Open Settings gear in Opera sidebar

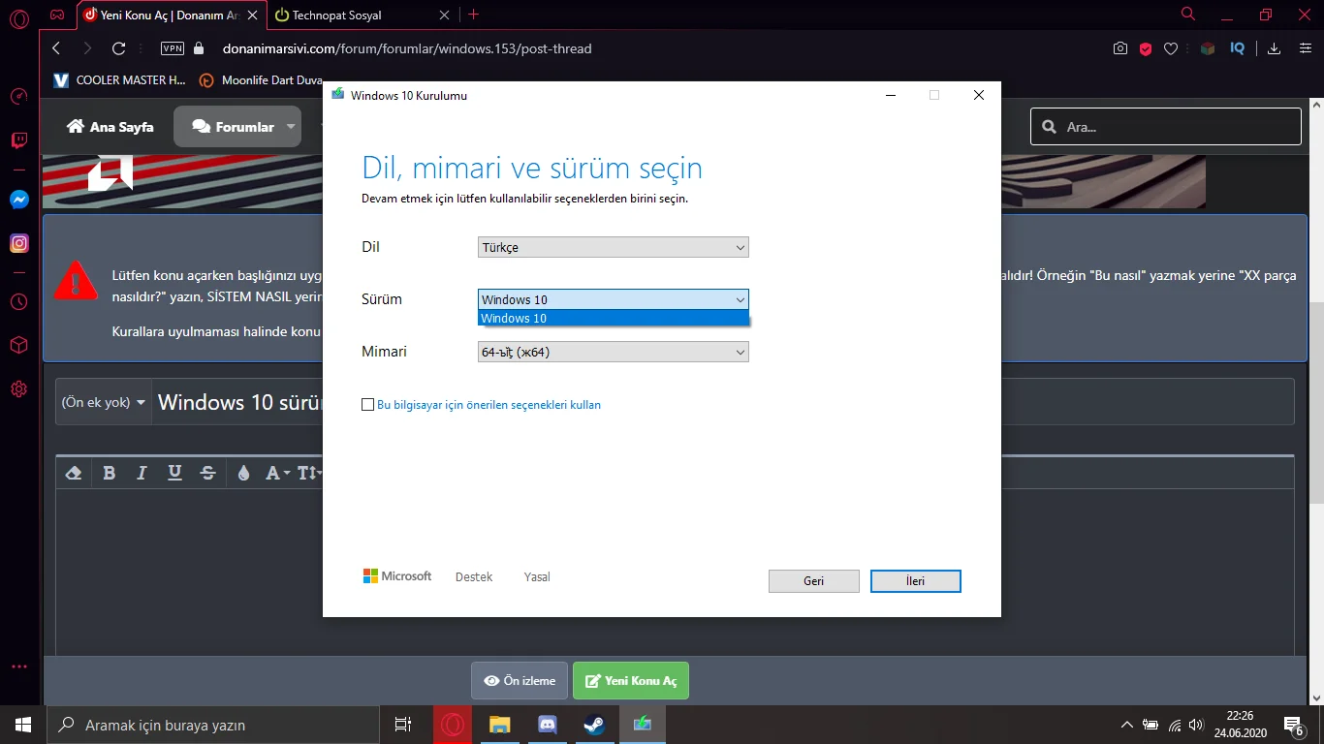[18, 389]
